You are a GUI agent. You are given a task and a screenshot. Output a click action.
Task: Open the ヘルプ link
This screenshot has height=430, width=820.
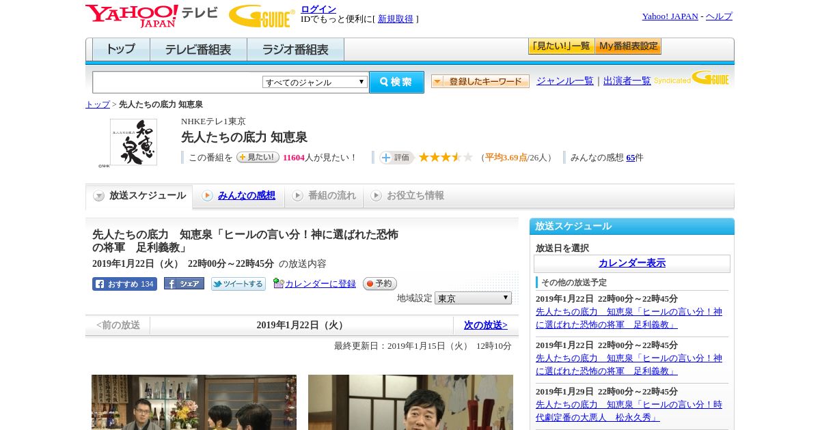719,16
